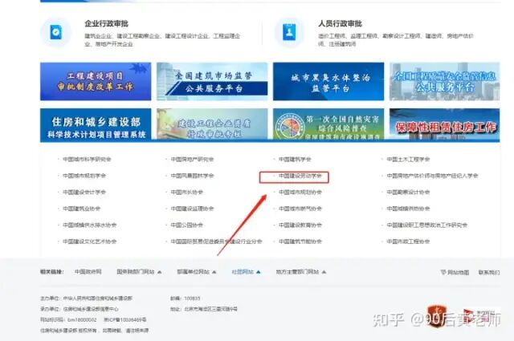Open 中国国际贸易促进委员会建设行业分会 link

point(216,242)
